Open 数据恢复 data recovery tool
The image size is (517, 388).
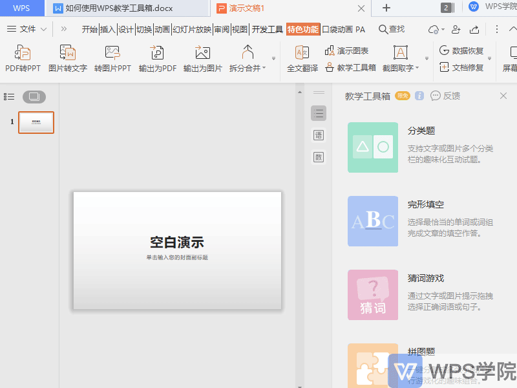(461, 50)
